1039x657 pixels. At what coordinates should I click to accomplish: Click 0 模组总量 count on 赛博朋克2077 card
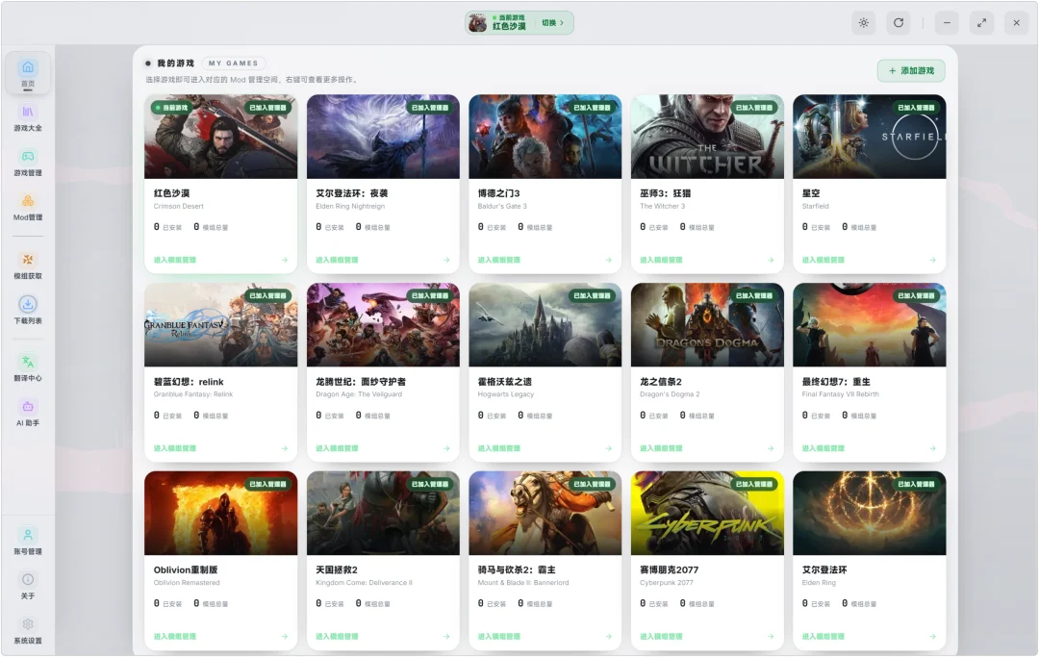pos(697,603)
